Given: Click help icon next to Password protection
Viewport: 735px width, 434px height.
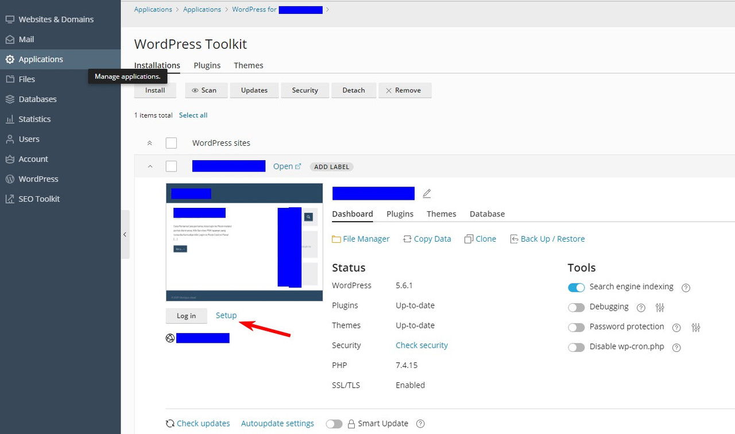Looking at the screenshot, I should [677, 328].
